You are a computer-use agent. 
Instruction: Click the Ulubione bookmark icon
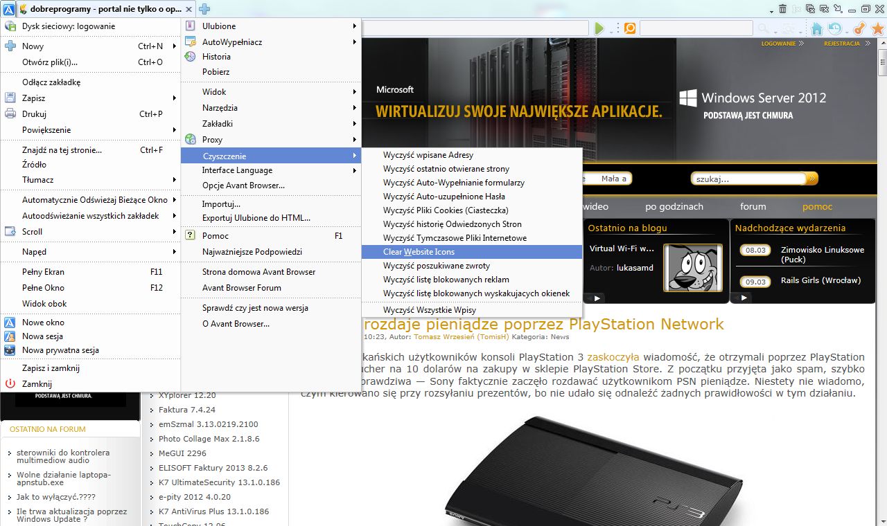pos(190,26)
